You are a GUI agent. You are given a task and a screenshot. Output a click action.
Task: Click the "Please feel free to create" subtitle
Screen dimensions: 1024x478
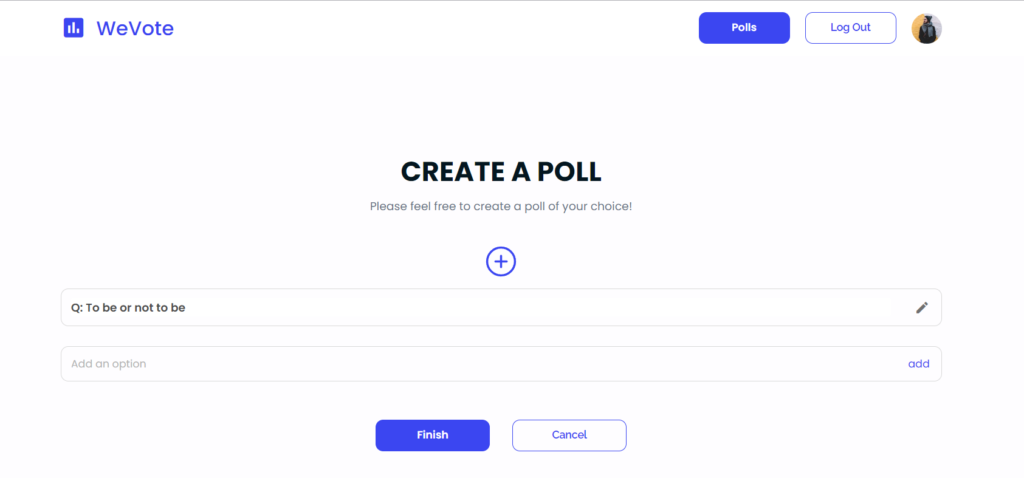pos(501,207)
